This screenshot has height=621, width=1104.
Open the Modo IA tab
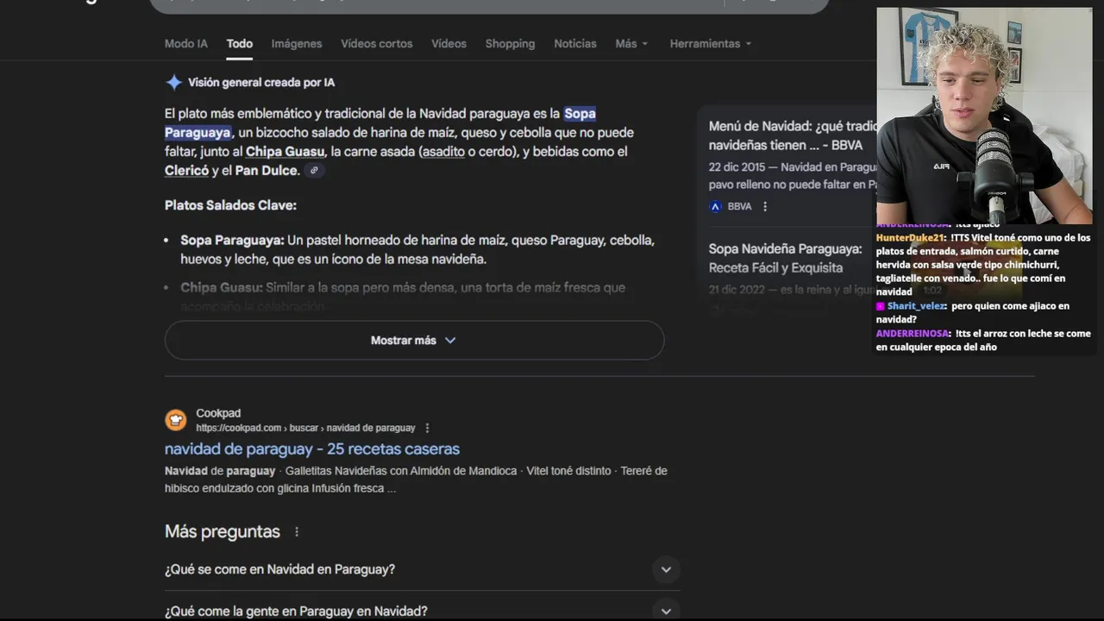(186, 44)
